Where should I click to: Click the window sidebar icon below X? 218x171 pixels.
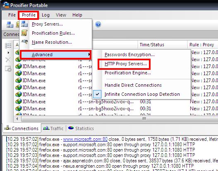pos(8,69)
